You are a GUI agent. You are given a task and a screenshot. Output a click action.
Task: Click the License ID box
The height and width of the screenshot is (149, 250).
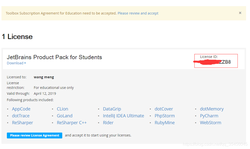(x=216, y=61)
